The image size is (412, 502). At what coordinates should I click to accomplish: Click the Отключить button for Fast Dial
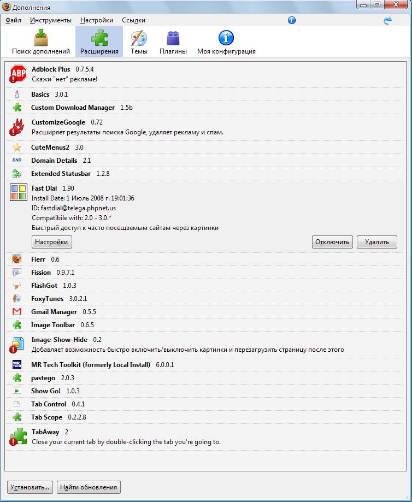[332, 242]
